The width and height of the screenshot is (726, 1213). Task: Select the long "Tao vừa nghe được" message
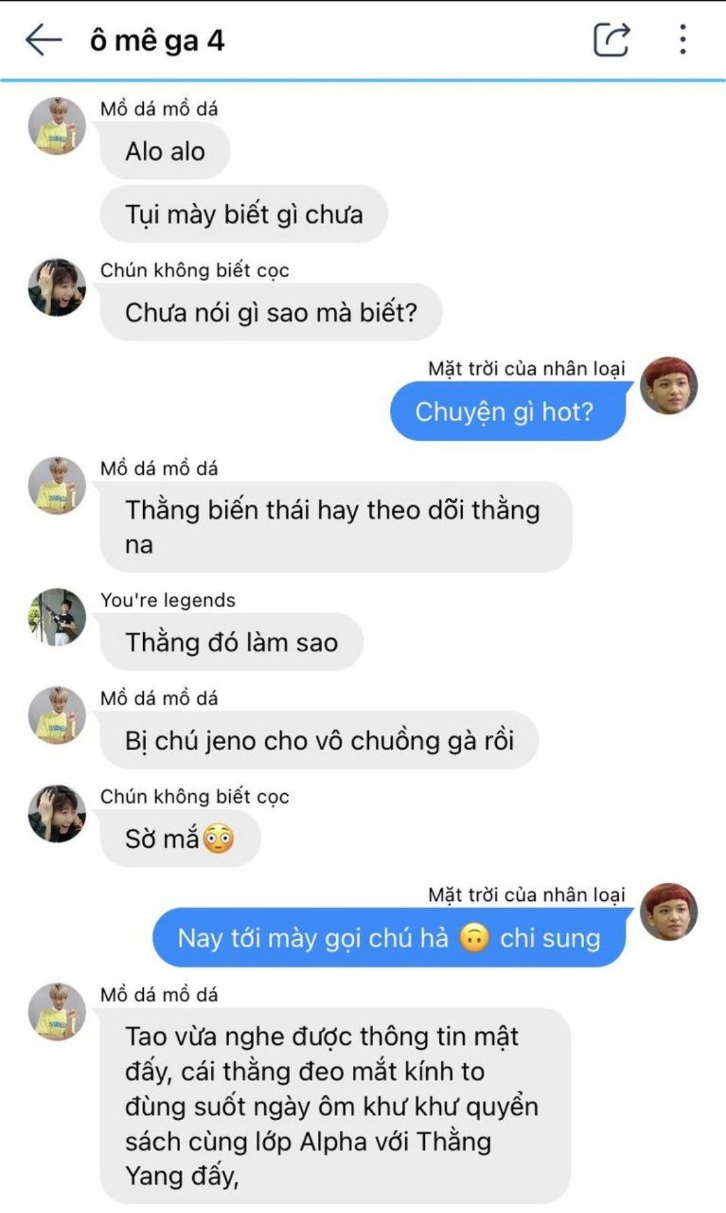335,1106
